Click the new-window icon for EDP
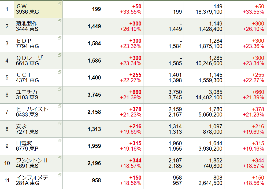 click(x=60, y=38)
